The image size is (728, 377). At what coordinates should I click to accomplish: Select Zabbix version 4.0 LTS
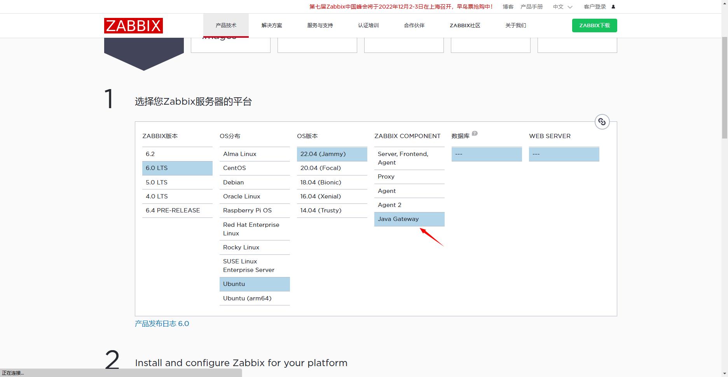[177, 196]
